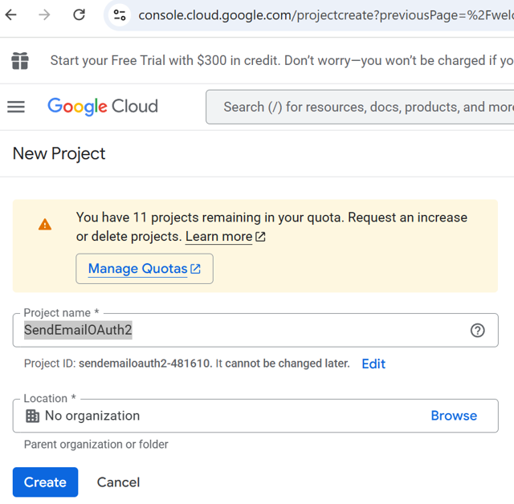Open site information icon in address bar
514x504 pixels.
120,15
